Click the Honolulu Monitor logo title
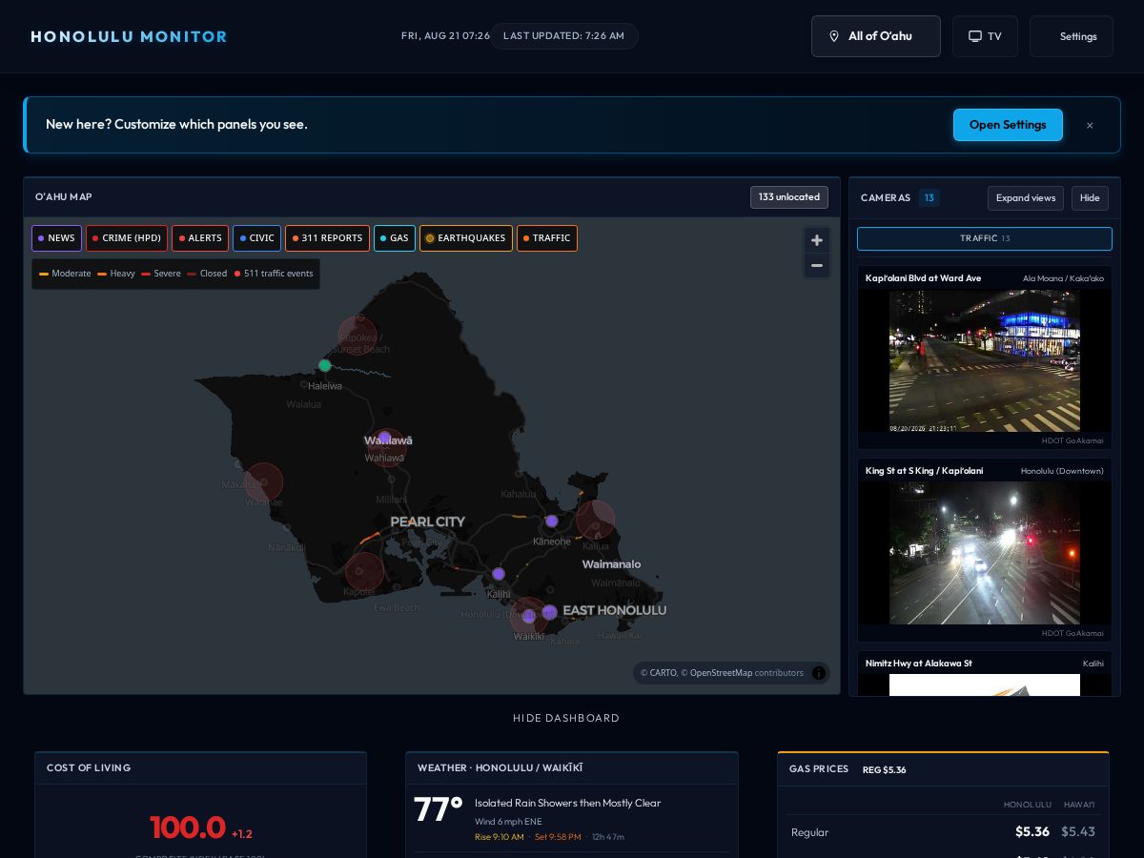Screen dimensions: 1144x858 coord(129,36)
